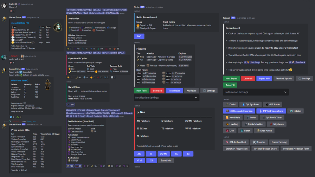Screen dimensions: 315x177
Task: Click Defense reaction showing 48 on Arbitration
Action: (77, 48)
